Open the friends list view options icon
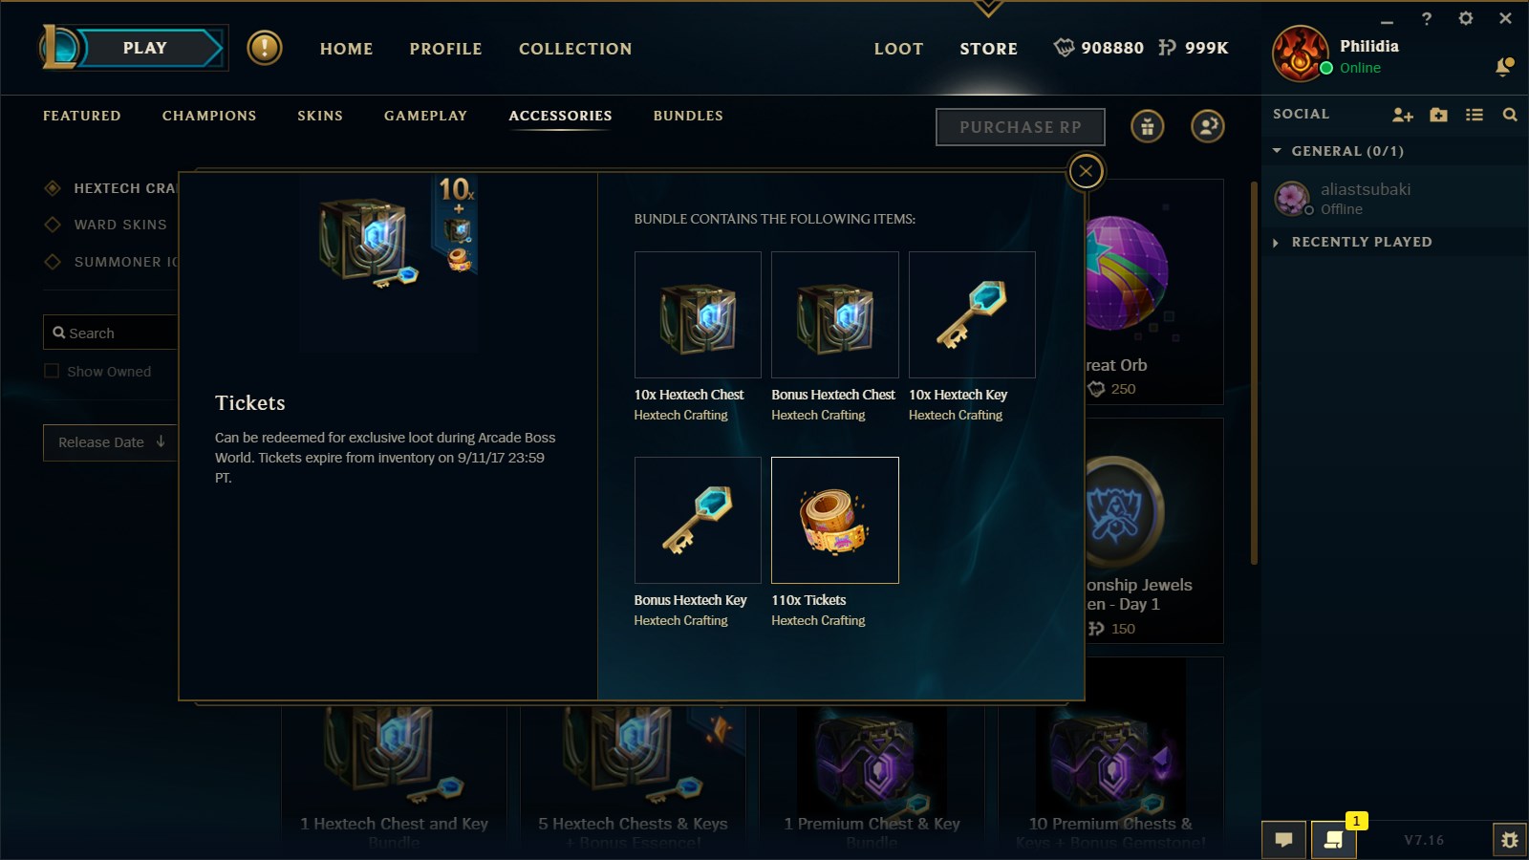 tap(1475, 115)
